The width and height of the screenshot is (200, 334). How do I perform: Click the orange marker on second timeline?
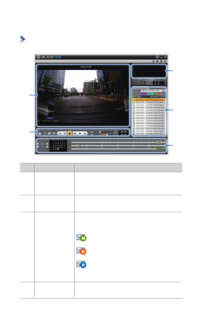pos(155,149)
